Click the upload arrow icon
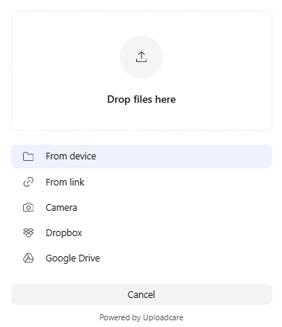Viewport: 282px width, 327px height. point(141,57)
